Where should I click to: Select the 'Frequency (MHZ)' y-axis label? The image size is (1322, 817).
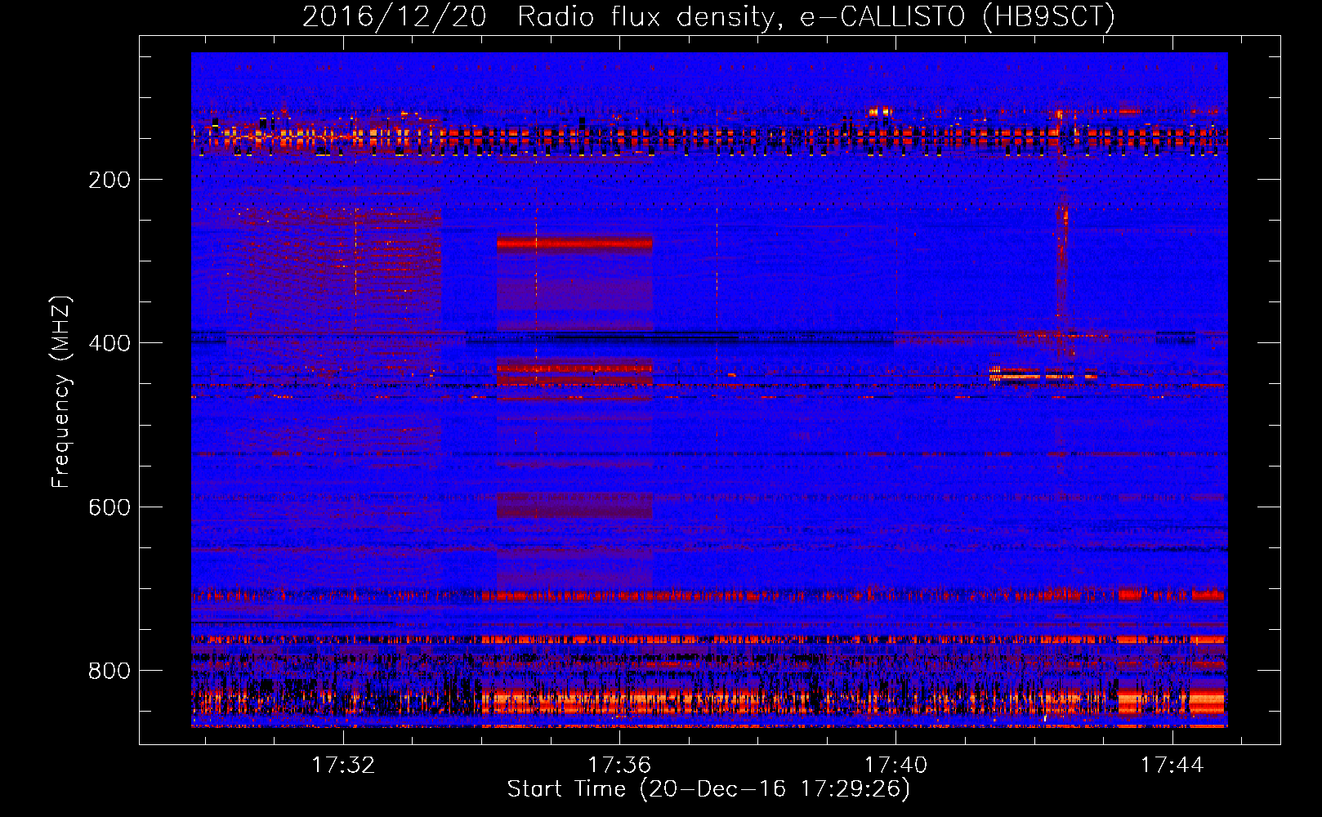pos(61,392)
